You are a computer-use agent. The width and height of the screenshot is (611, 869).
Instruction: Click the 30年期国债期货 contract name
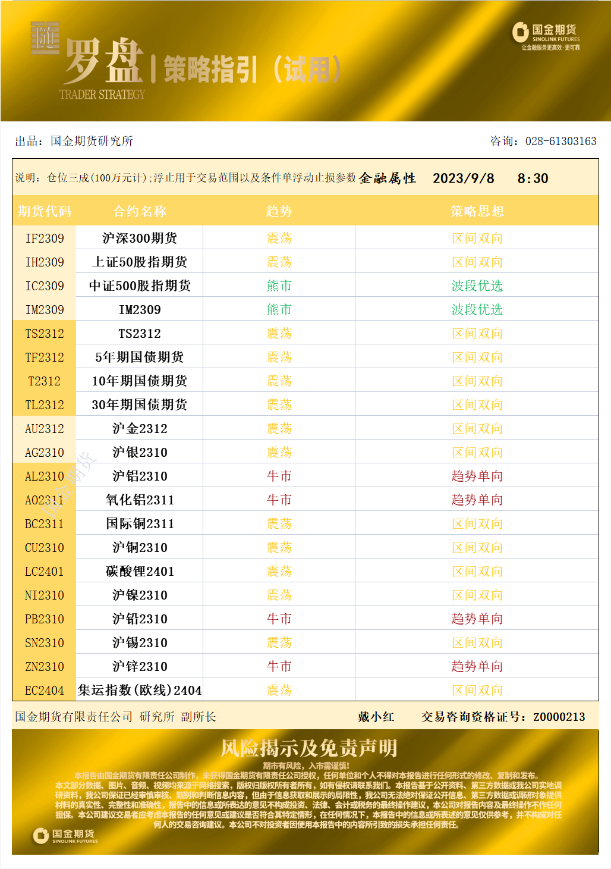coord(140,404)
